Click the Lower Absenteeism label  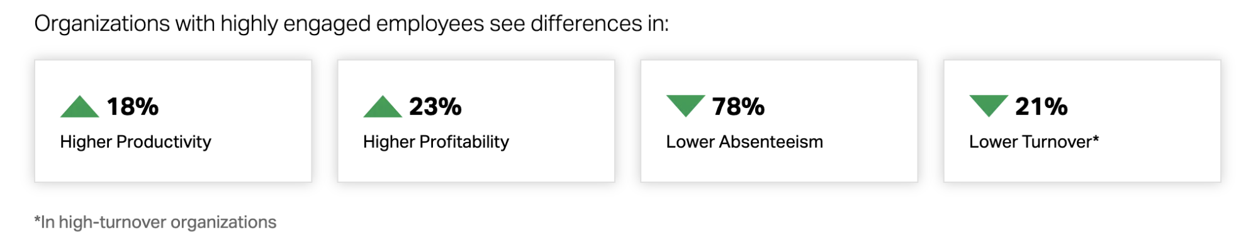(x=744, y=142)
